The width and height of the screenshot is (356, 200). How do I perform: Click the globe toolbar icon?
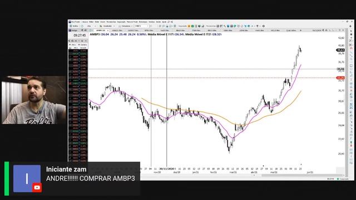click(249, 26)
